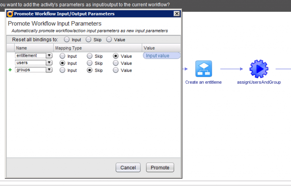Set groups mapping to Input

(x=62, y=70)
